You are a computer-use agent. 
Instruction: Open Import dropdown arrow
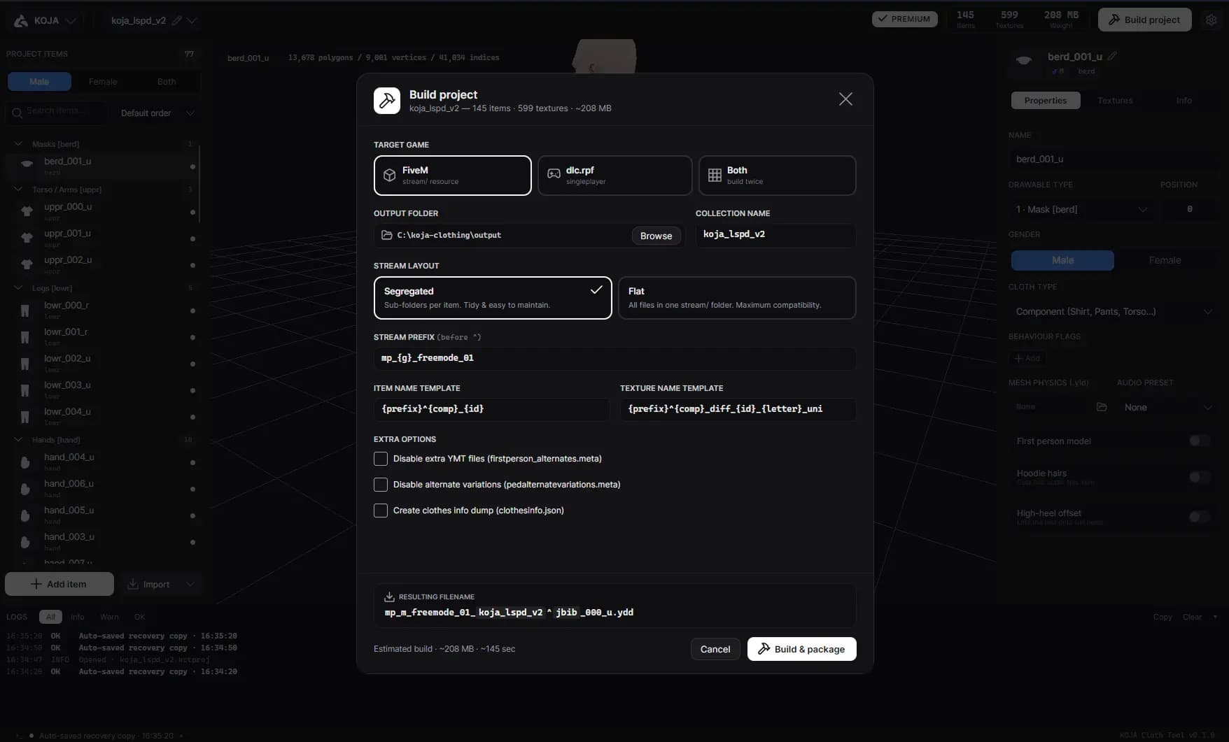(x=190, y=584)
